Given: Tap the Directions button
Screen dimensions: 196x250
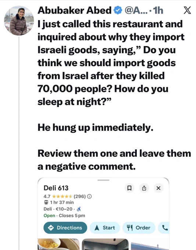Looking at the screenshot, I should pos(65,228).
